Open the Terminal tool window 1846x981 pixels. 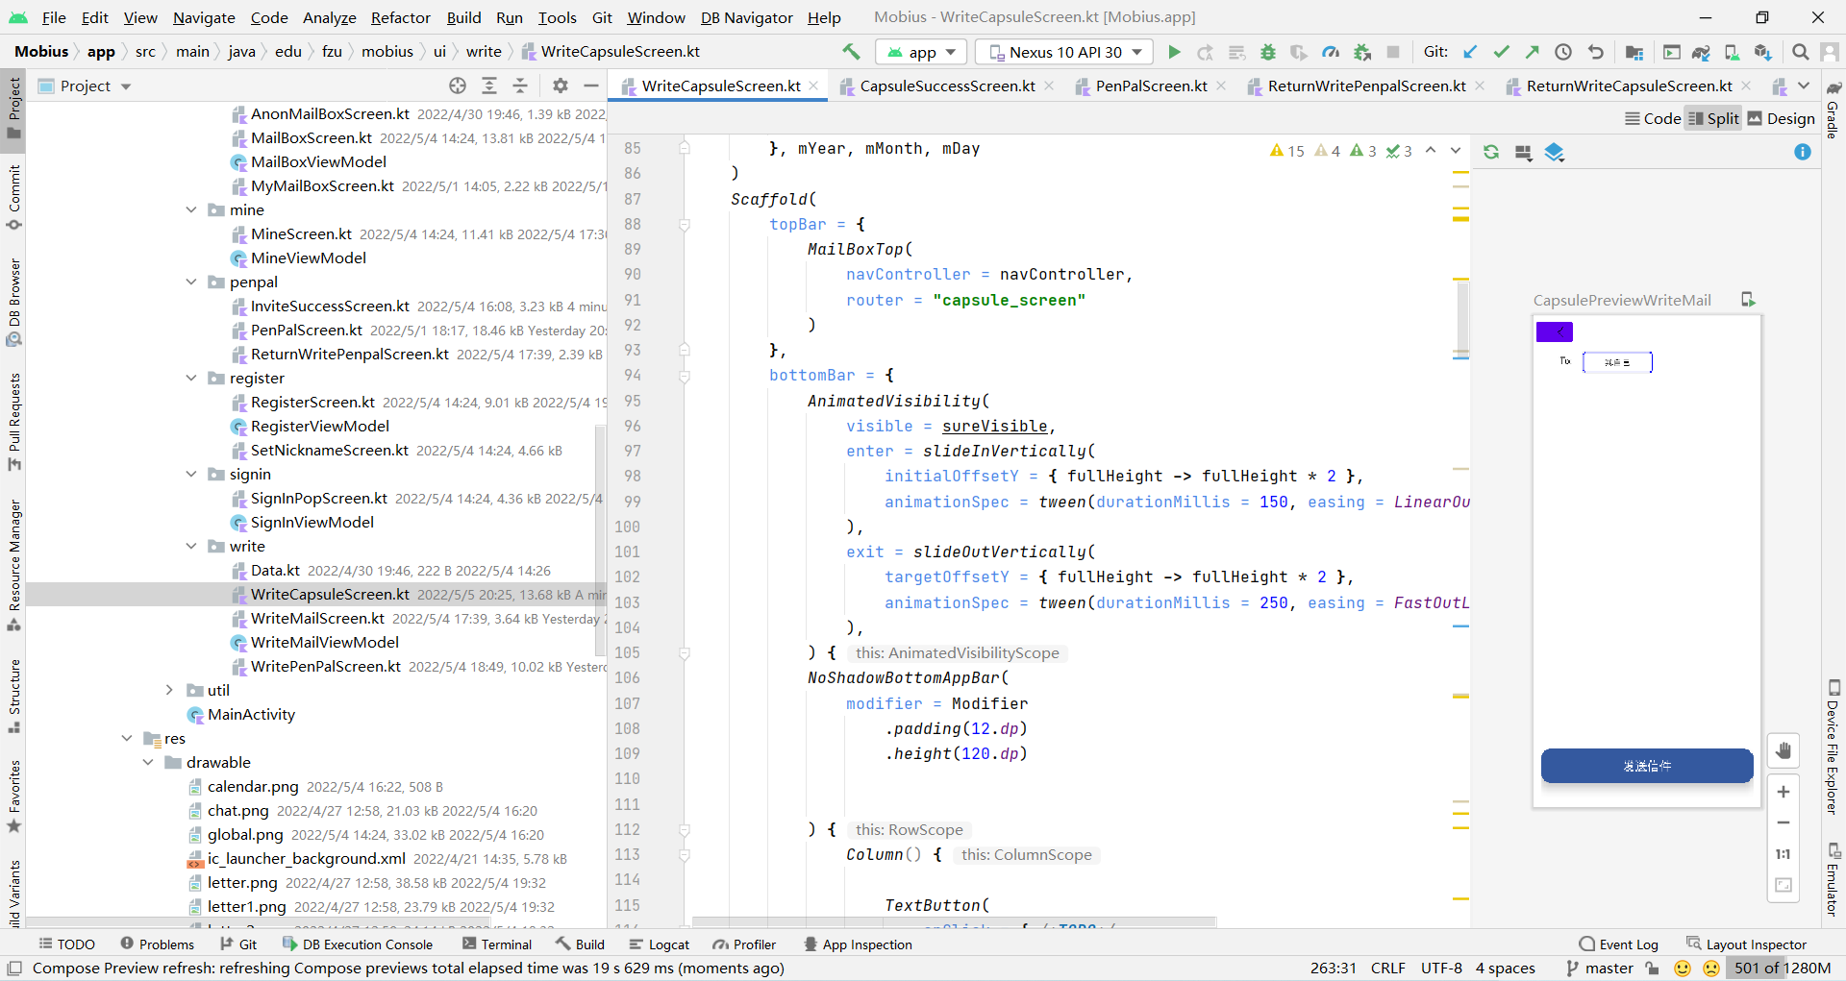(497, 944)
